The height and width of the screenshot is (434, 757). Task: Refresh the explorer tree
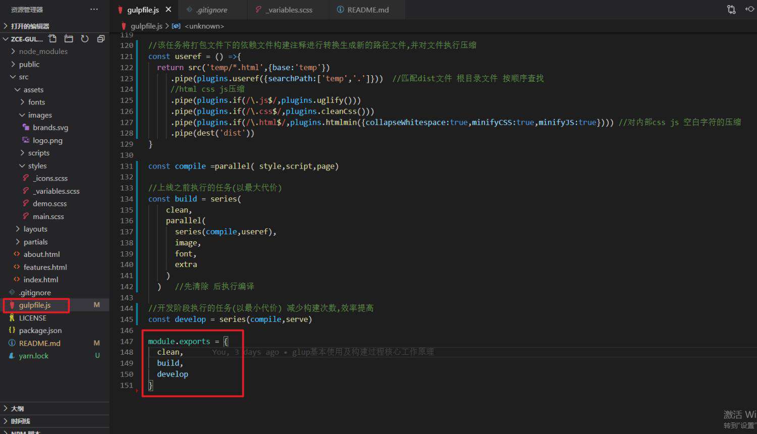click(85, 39)
